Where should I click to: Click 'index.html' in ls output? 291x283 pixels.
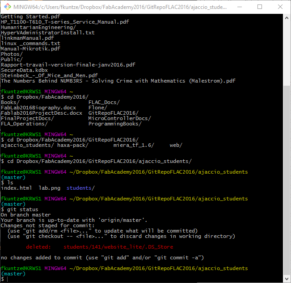[17, 188]
